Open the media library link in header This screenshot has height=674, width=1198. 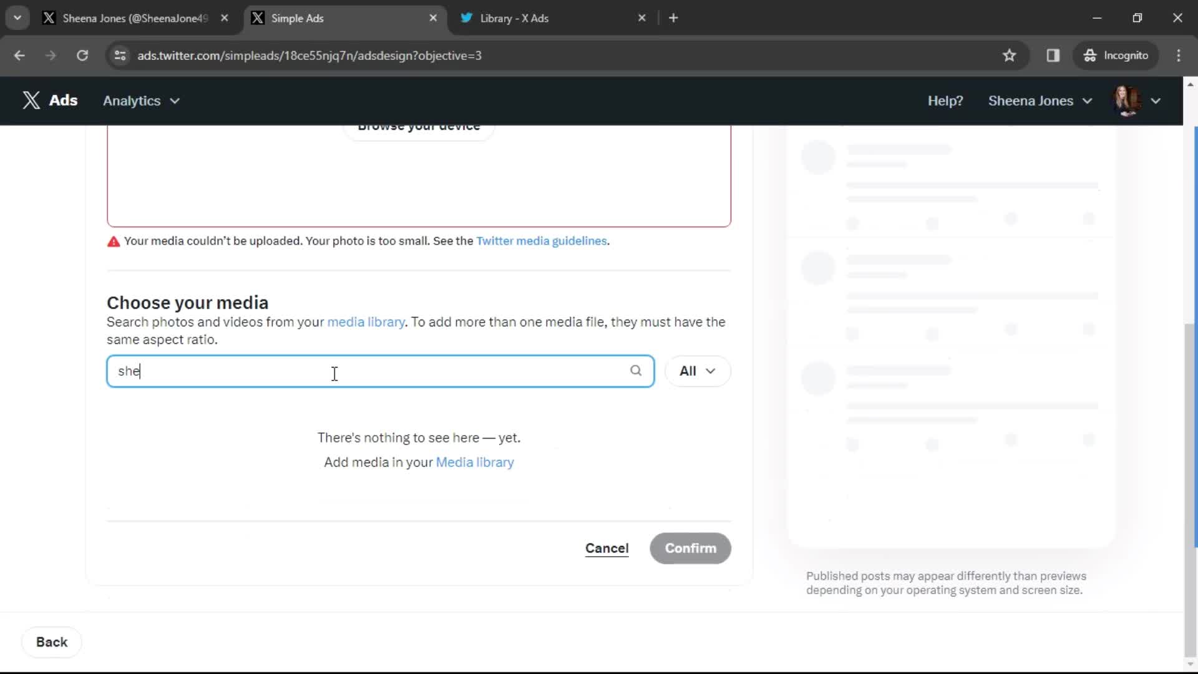tap(366, 322)
